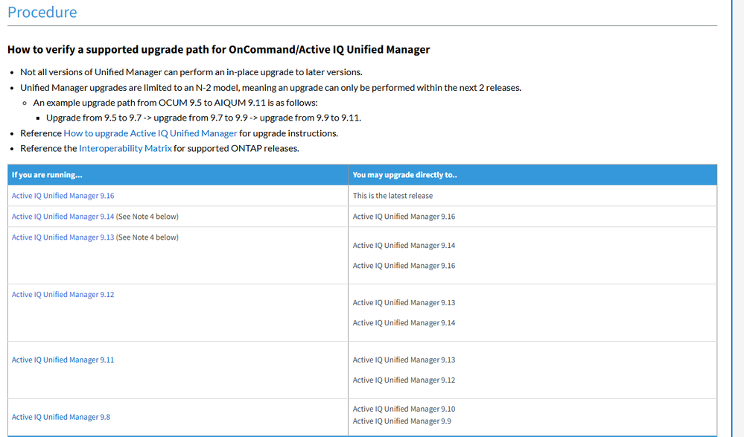Viewport: 744px width, 437px height.
Task: Click the Procedure section heading
Action: [42, 13]
